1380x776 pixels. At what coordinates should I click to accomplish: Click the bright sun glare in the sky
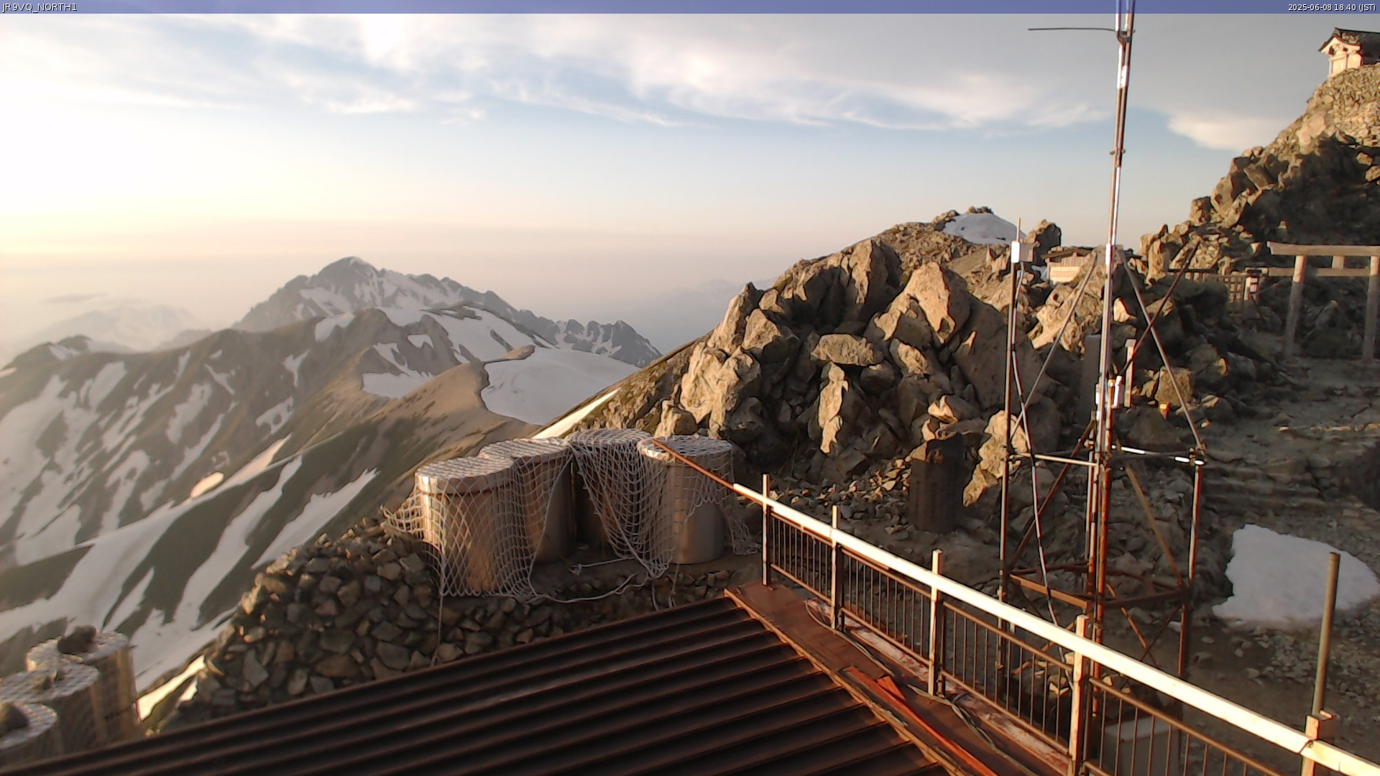(x=43, y=158)
